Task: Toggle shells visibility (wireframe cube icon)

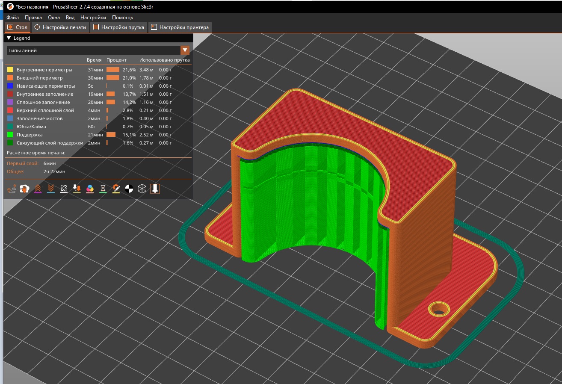Action: tap(142, 189)
